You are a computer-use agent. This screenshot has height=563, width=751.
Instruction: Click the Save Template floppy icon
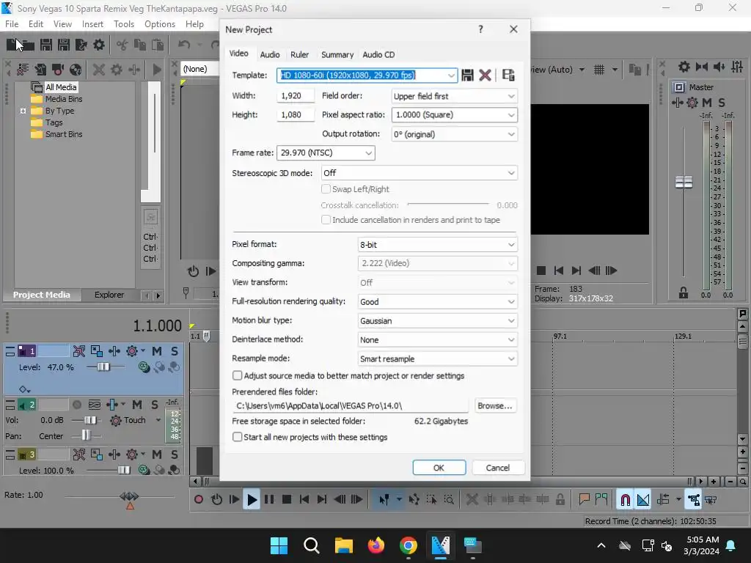(467, 76)
